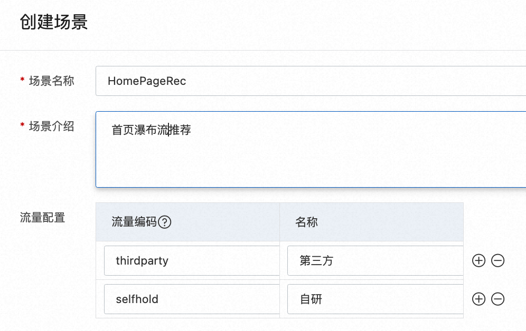Select the selfhold traffic code field
The height and width of the screenshot is (331, 526).
point(192,299)
